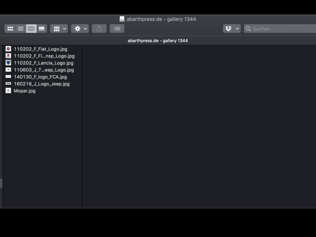
Task: Click the volume icon in the title bar
Action: click(122, 19)
